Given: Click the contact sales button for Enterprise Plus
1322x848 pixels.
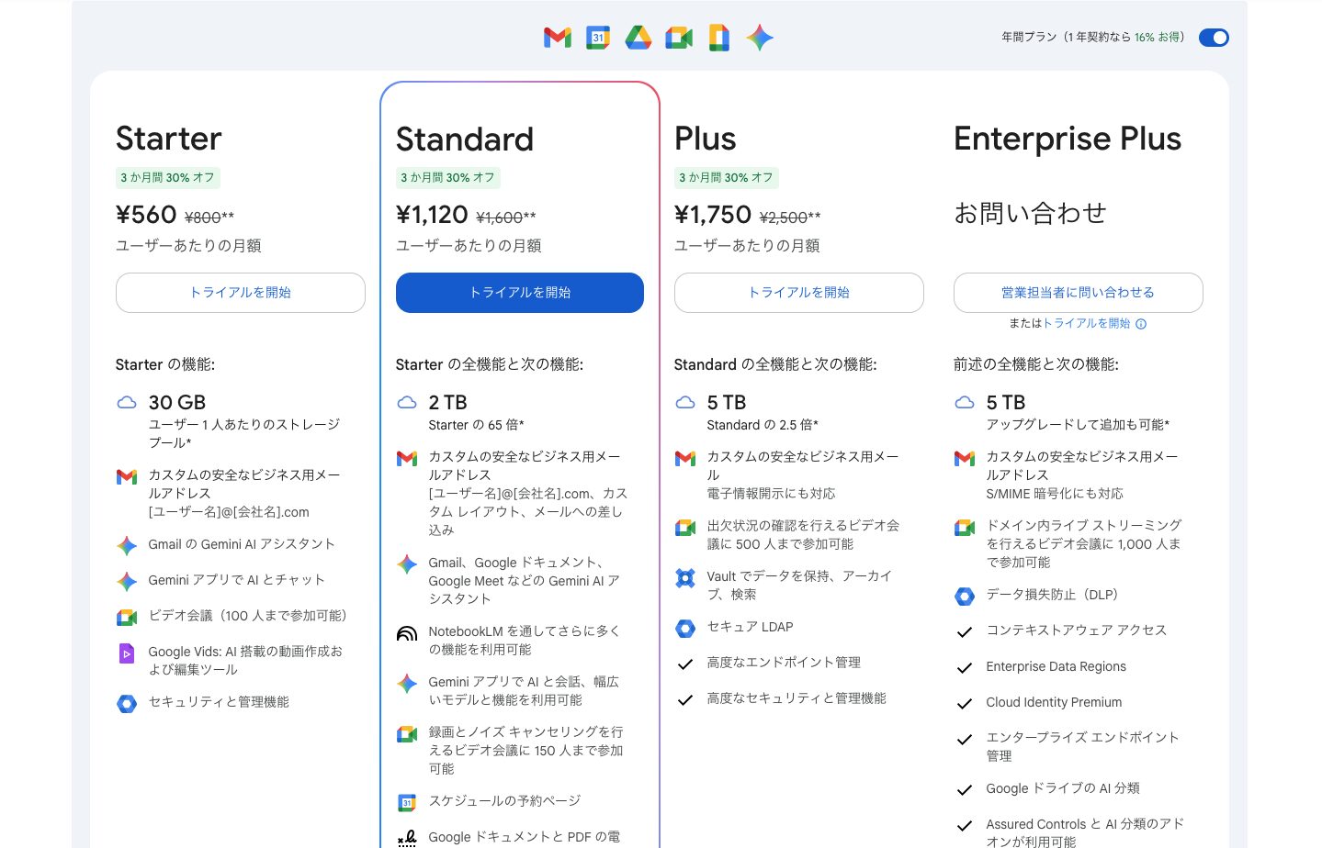Looking at the screenshot, I should point(1078,292).
